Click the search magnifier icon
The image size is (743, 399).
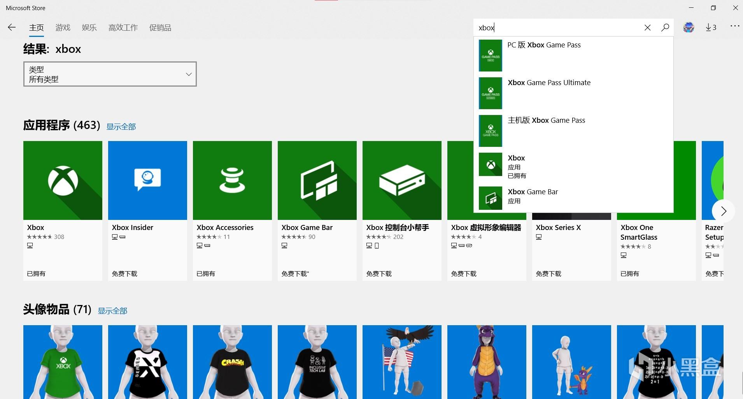[x=665, y=28]
